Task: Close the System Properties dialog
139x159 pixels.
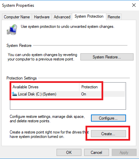Action: pos(134,5)
